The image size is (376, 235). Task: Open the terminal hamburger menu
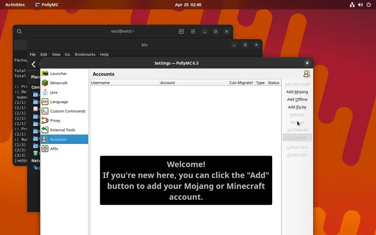(x=193, y=31)
